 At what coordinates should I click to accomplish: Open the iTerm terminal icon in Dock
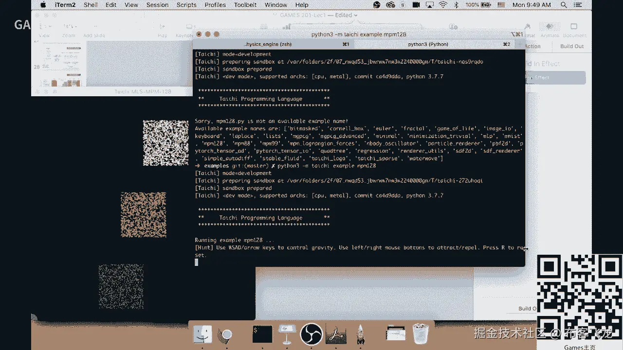pos(262,334)
